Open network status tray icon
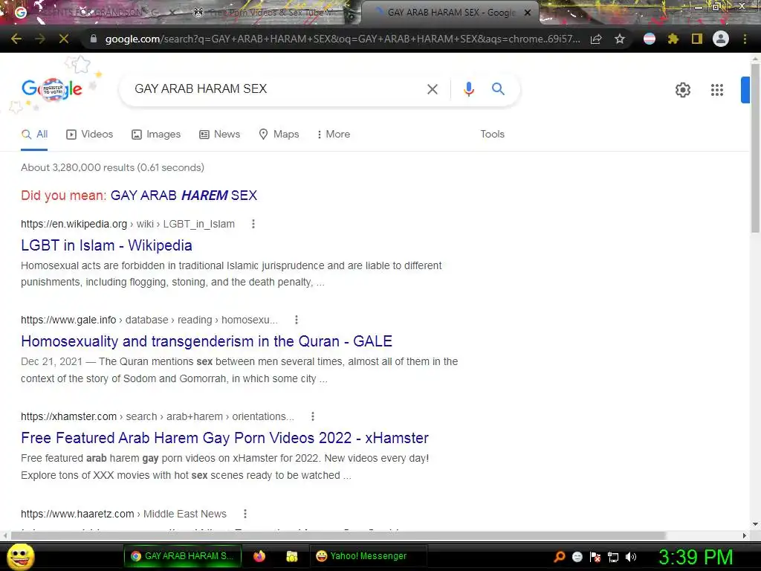The image size is (761, 571). pos(613,557)
